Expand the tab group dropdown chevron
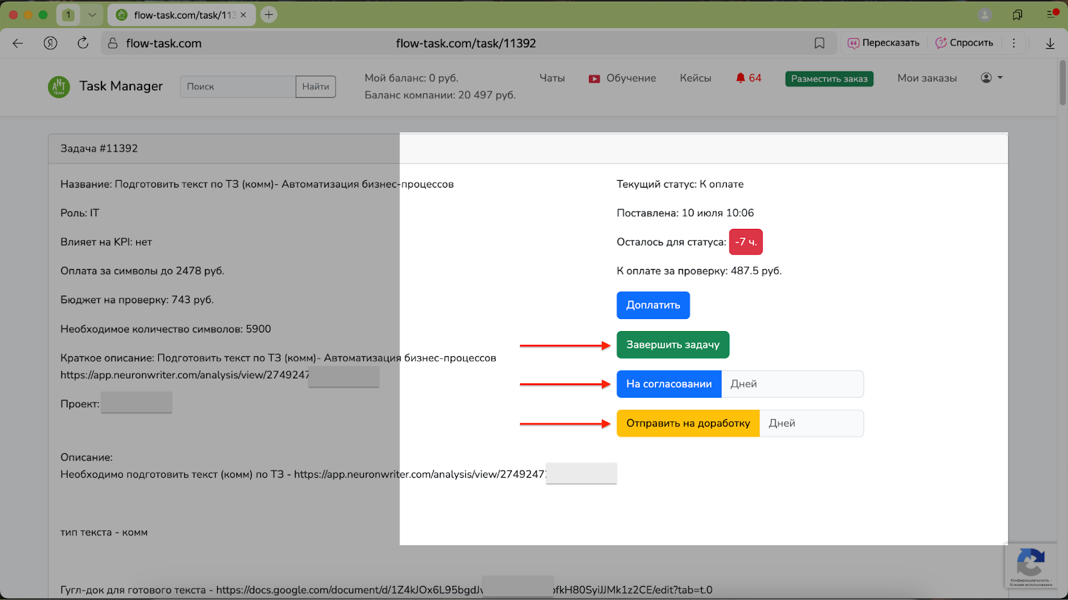The width and height of the screenshot is (1068, 600). coord(92,15)
